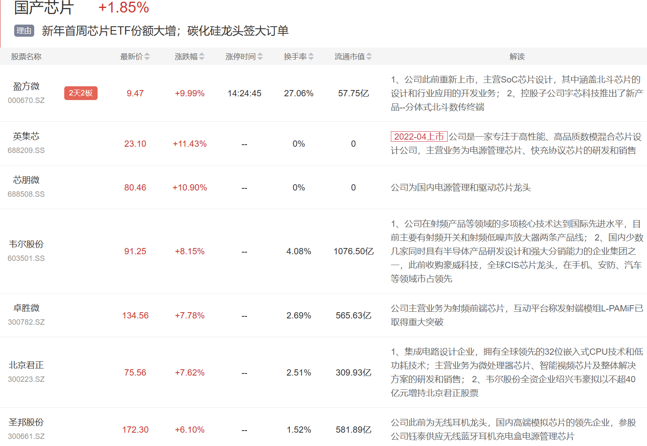Screen dimensions: 647x446
Task: Click market cap 57.75亿
Action: pyautogui.click(x=353, y=93)
